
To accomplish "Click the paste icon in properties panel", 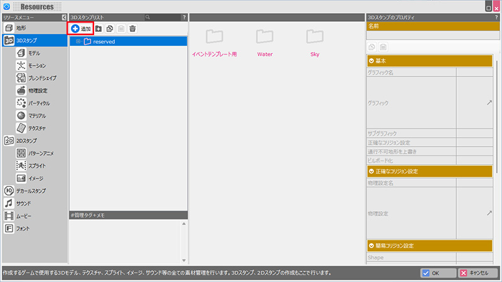I will [383, 48].
